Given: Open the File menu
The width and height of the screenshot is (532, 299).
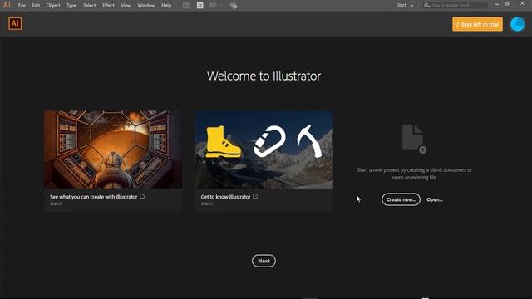Looking at the screenshot, I should coord(22,6).
